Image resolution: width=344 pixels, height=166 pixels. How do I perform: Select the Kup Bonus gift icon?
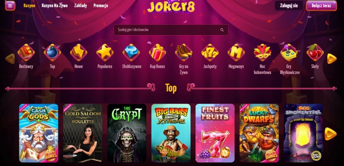click(157, 52)
